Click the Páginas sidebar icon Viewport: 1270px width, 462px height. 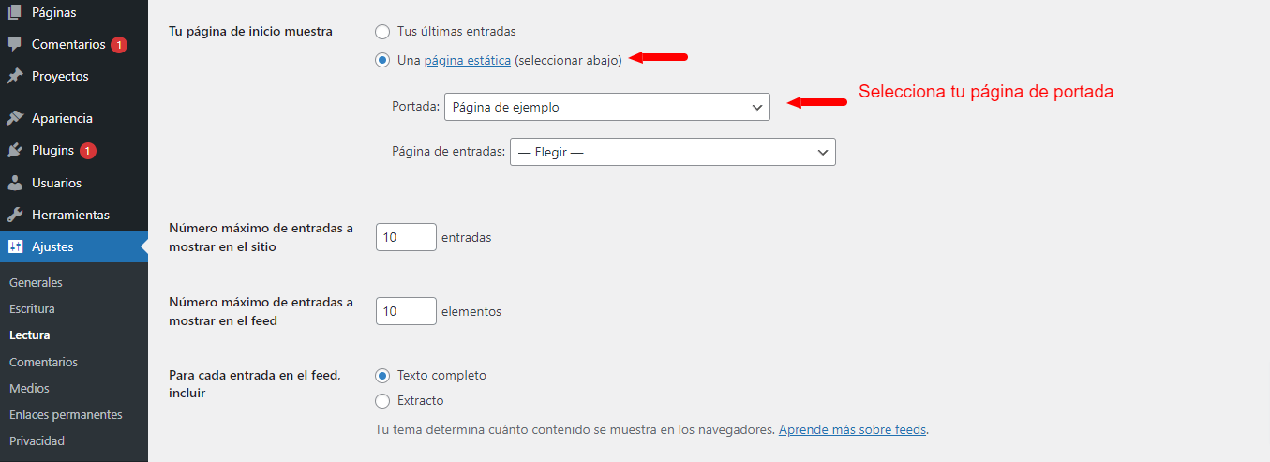click(15, 13)
